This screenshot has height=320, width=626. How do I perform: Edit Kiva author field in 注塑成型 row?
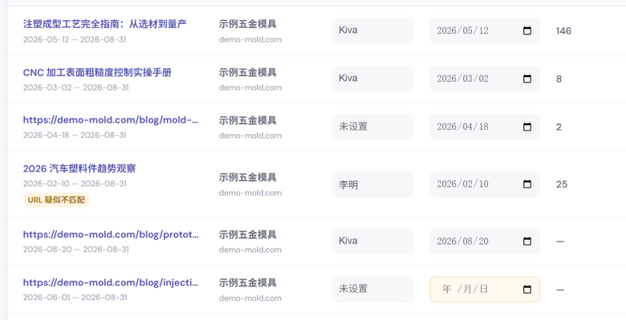click(373, 30)
